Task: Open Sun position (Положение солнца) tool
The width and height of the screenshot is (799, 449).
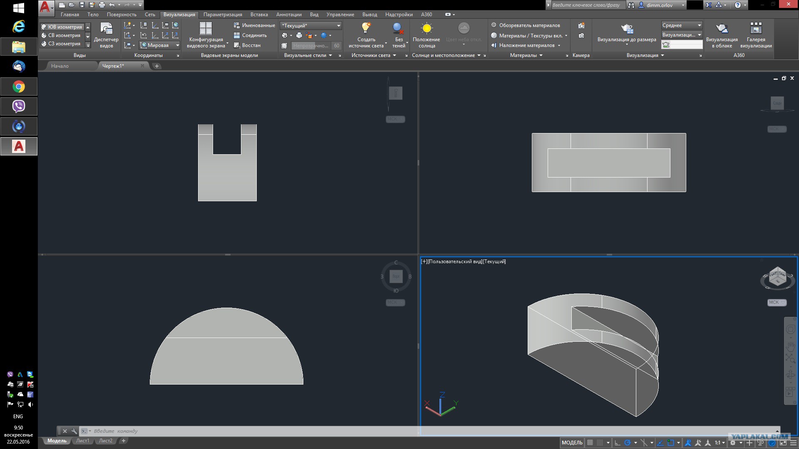Action: point(427,35)
